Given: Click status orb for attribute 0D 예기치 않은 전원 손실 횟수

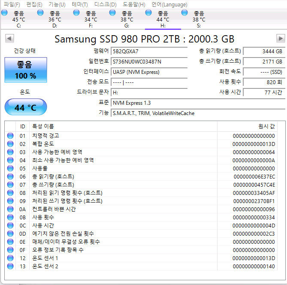Looking at the screenshot, I should [x=10, y=233].
